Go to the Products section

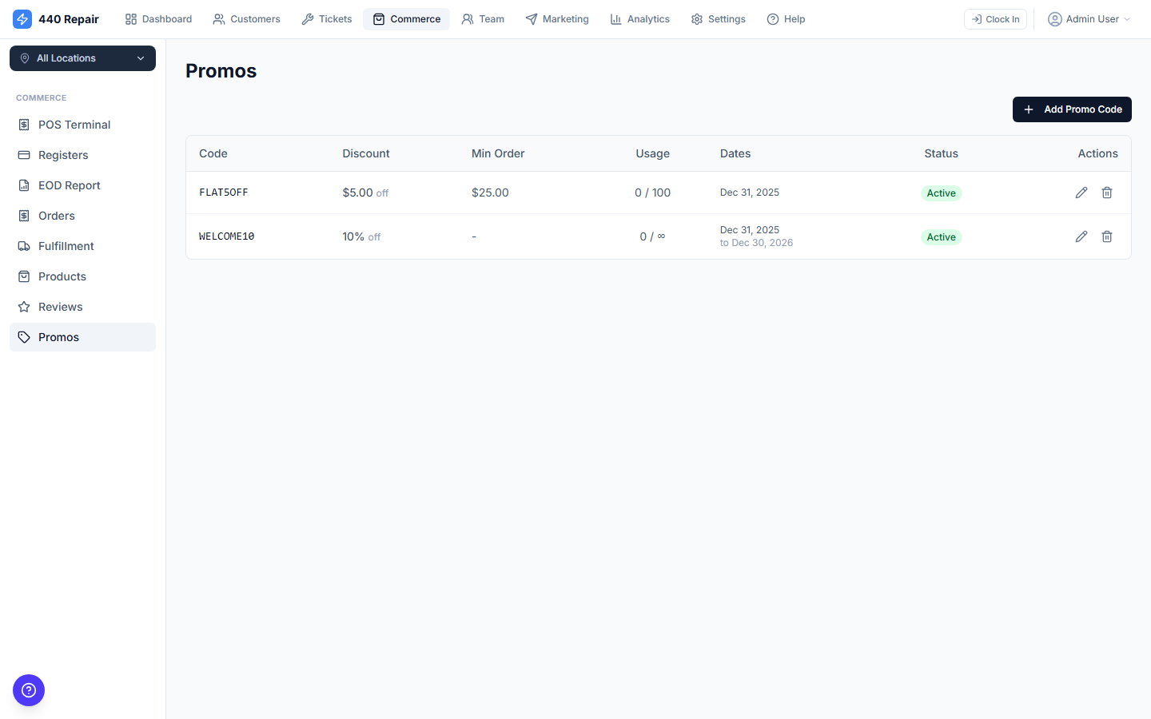coord(62,276)
